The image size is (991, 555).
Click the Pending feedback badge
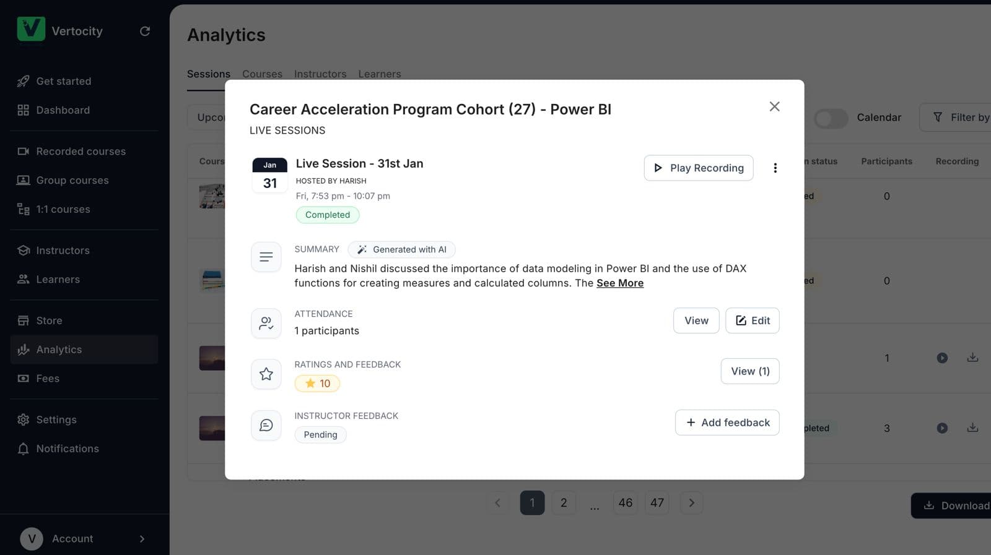[320, 434]
